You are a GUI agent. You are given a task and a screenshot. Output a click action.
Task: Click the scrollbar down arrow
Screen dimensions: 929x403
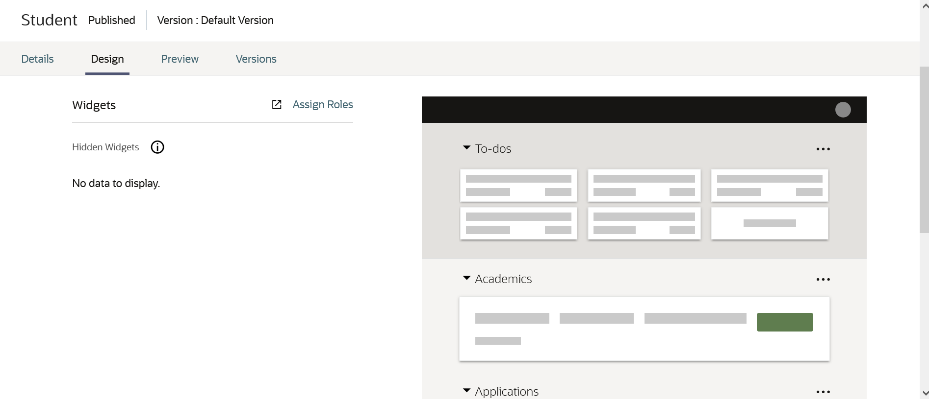[x=925, y=393]
